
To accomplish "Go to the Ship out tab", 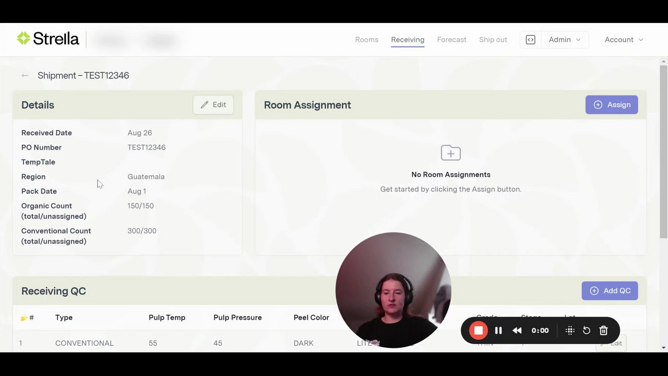I will pos(493,40).
